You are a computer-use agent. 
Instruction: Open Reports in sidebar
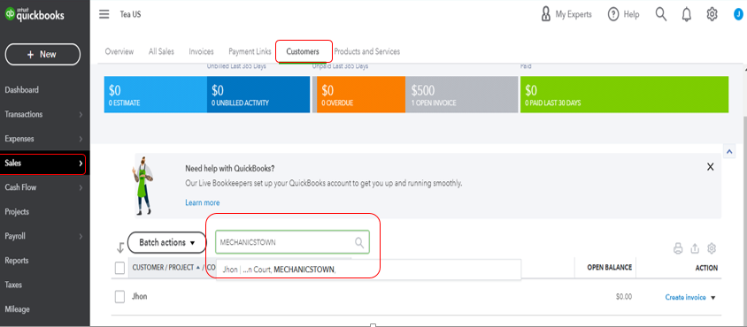17,261
